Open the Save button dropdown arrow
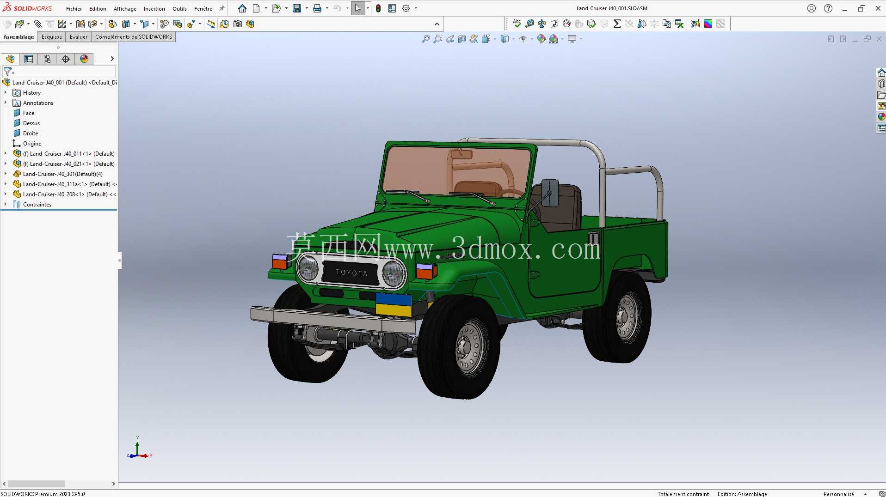This screenshot has height=497, width=886. (307, 8)
